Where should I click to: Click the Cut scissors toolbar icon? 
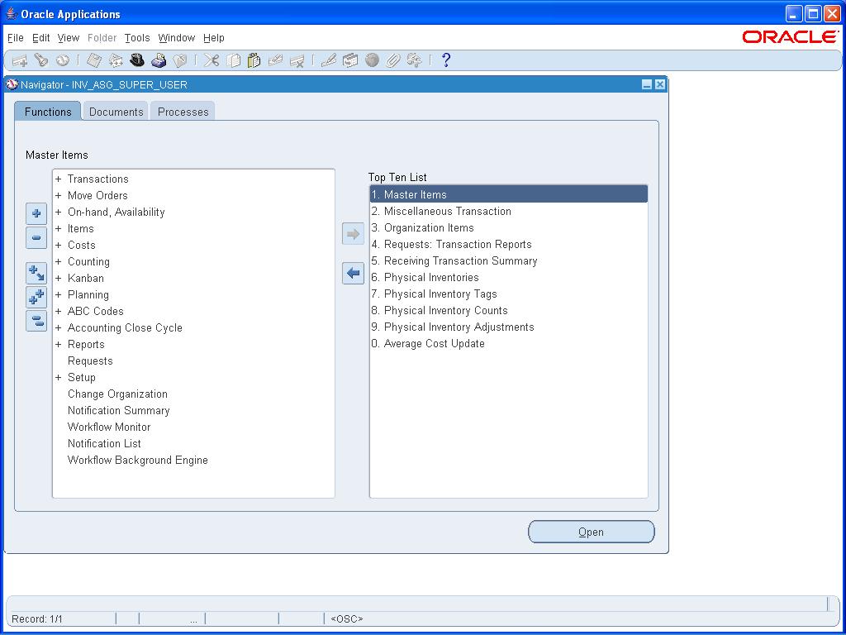click(212, 60)
